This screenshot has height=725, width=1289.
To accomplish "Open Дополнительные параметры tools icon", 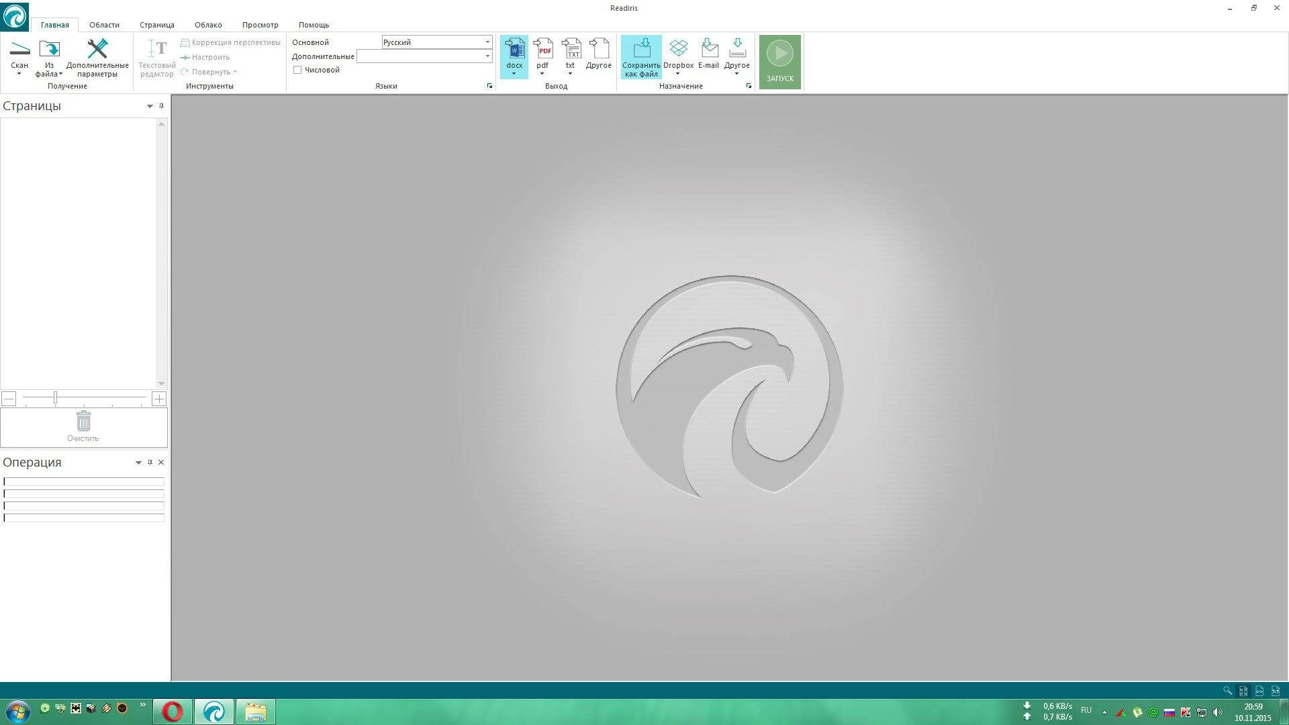I will [97, 49].
